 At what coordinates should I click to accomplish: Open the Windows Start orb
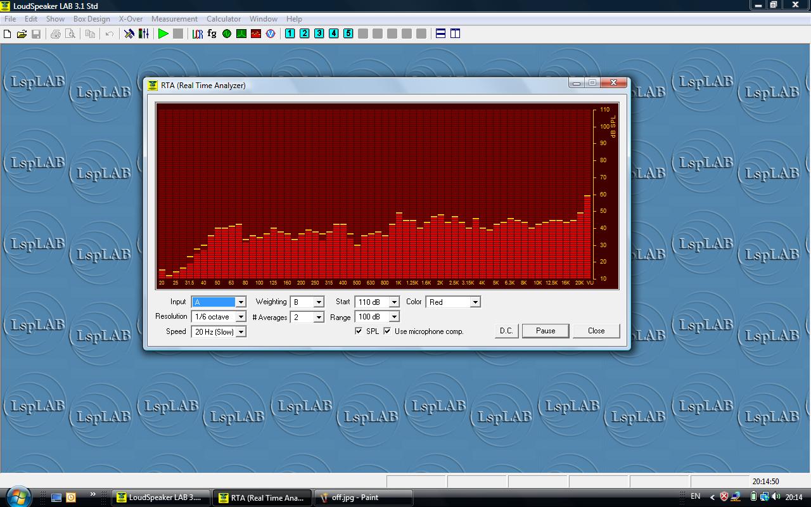(18, 496)
